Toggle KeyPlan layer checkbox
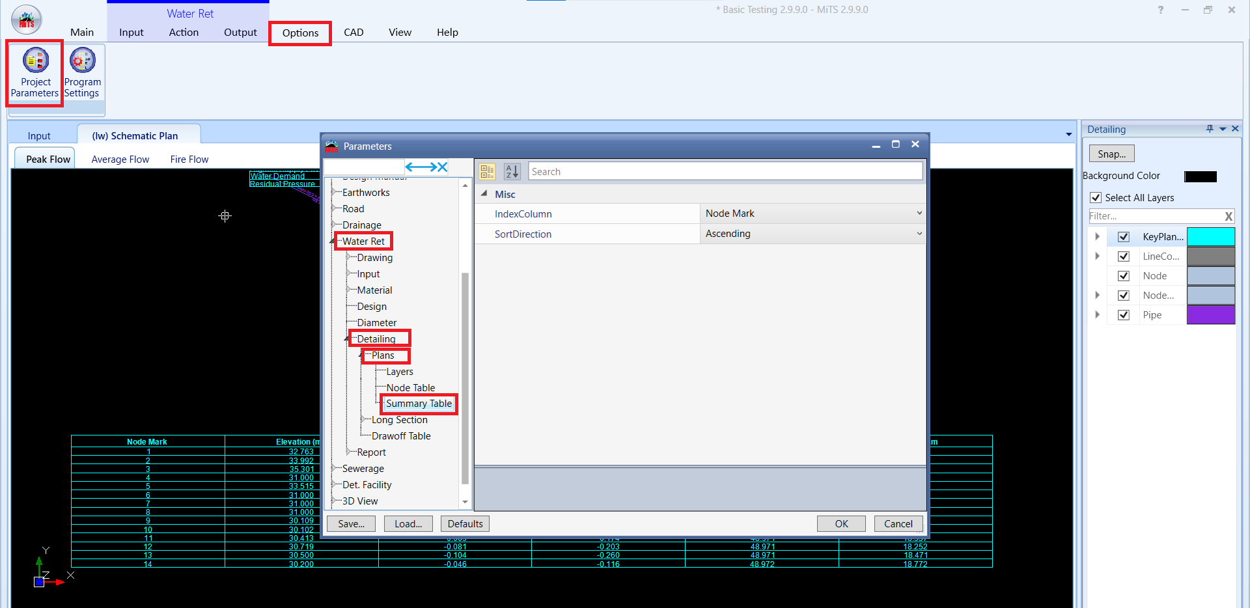This screenshot has height=608, width=1250. [x=1124, y=237]
